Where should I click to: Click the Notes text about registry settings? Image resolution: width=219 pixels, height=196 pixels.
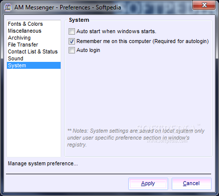click(136, 138)
